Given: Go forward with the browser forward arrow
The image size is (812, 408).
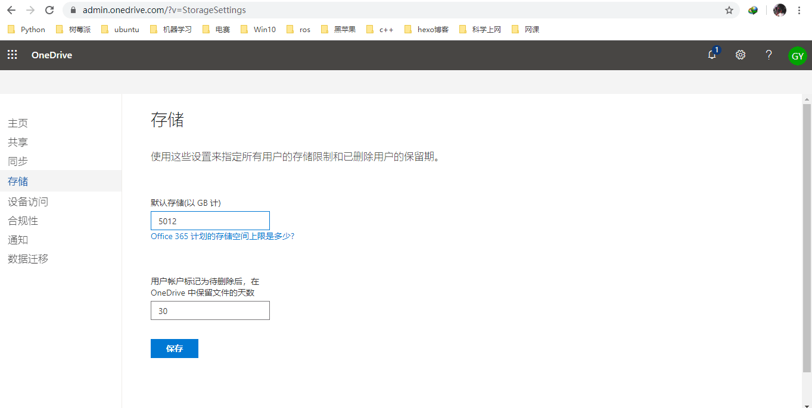Looking at the screenshot, I should [30, 10].
